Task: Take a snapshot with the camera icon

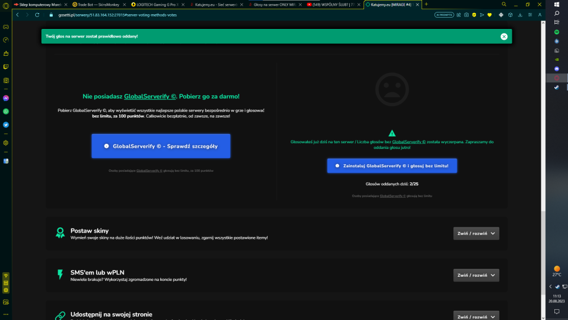Action: coord(466,15)
